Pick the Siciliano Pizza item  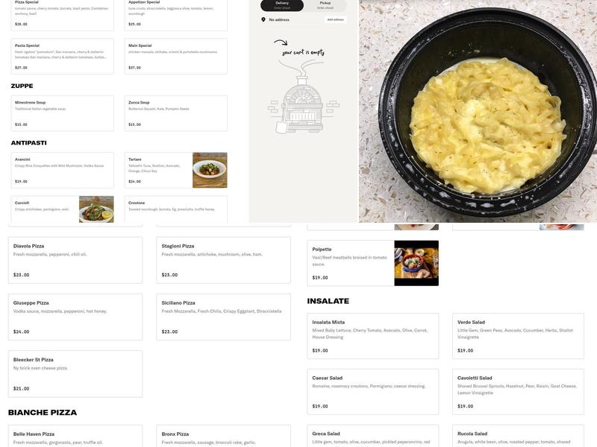[x=223, y=317]
